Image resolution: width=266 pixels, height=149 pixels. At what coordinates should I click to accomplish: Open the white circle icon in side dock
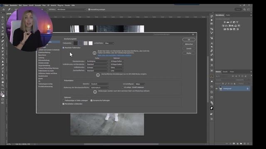pos(212,108)
